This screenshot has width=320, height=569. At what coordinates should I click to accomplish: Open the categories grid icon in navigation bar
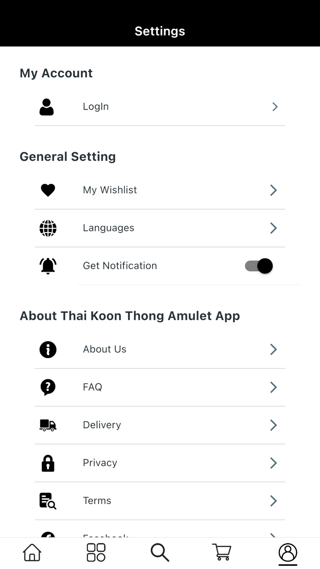click(96, 552)
